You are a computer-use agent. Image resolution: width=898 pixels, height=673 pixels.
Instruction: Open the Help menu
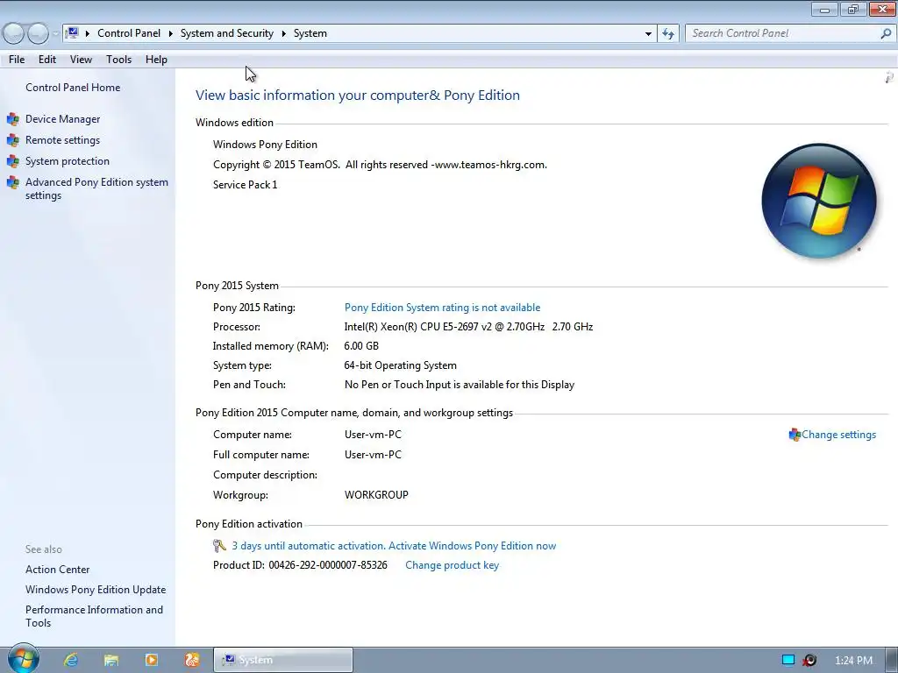(x=156, y=60)
